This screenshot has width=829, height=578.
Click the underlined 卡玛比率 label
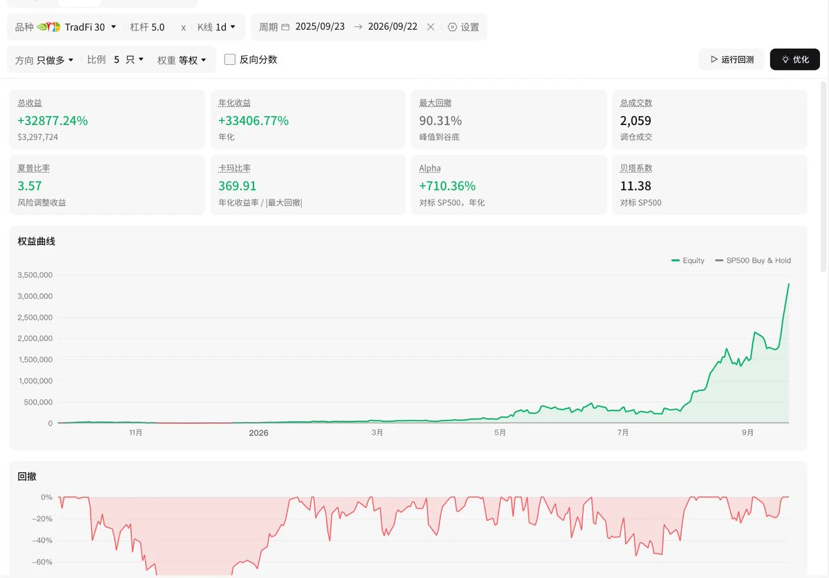pos(235,168)
